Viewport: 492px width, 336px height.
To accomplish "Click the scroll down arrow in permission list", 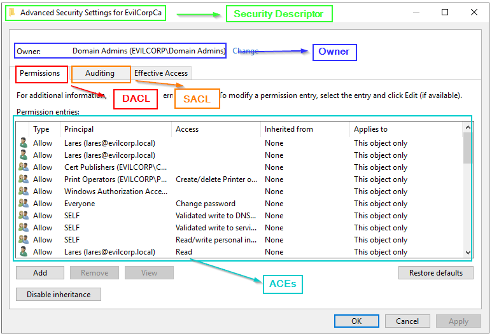I will (468, 252).
